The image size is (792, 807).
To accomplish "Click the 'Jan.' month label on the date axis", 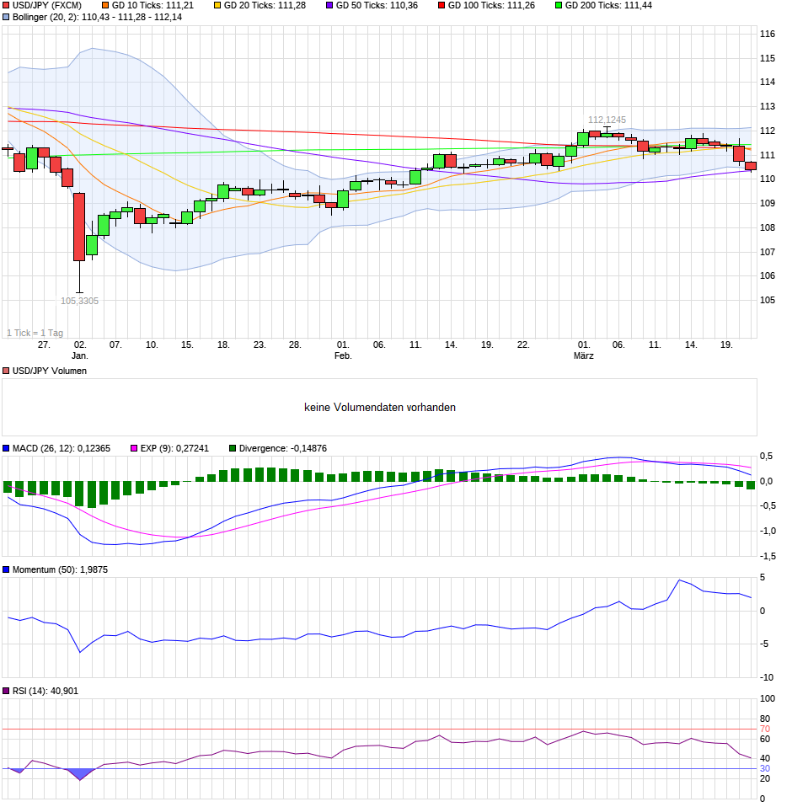I will [80, 356].
